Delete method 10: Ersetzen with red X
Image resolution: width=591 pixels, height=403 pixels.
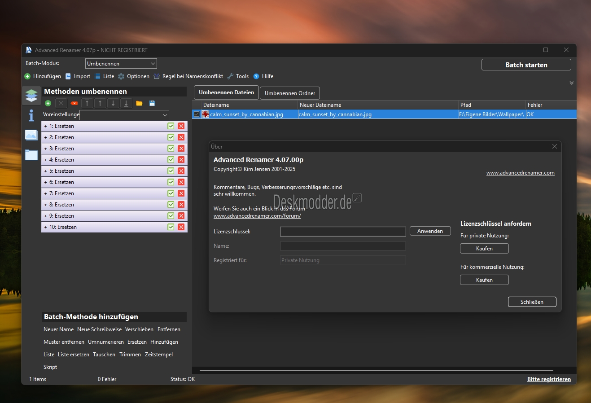click(181, 227)
